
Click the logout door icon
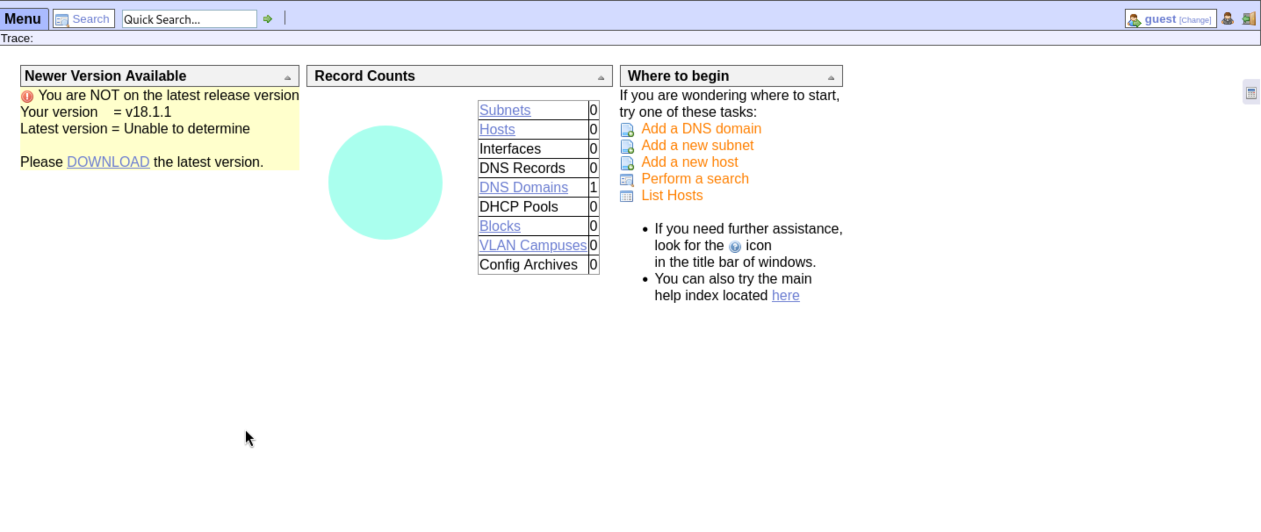(x=1249, y=19)
